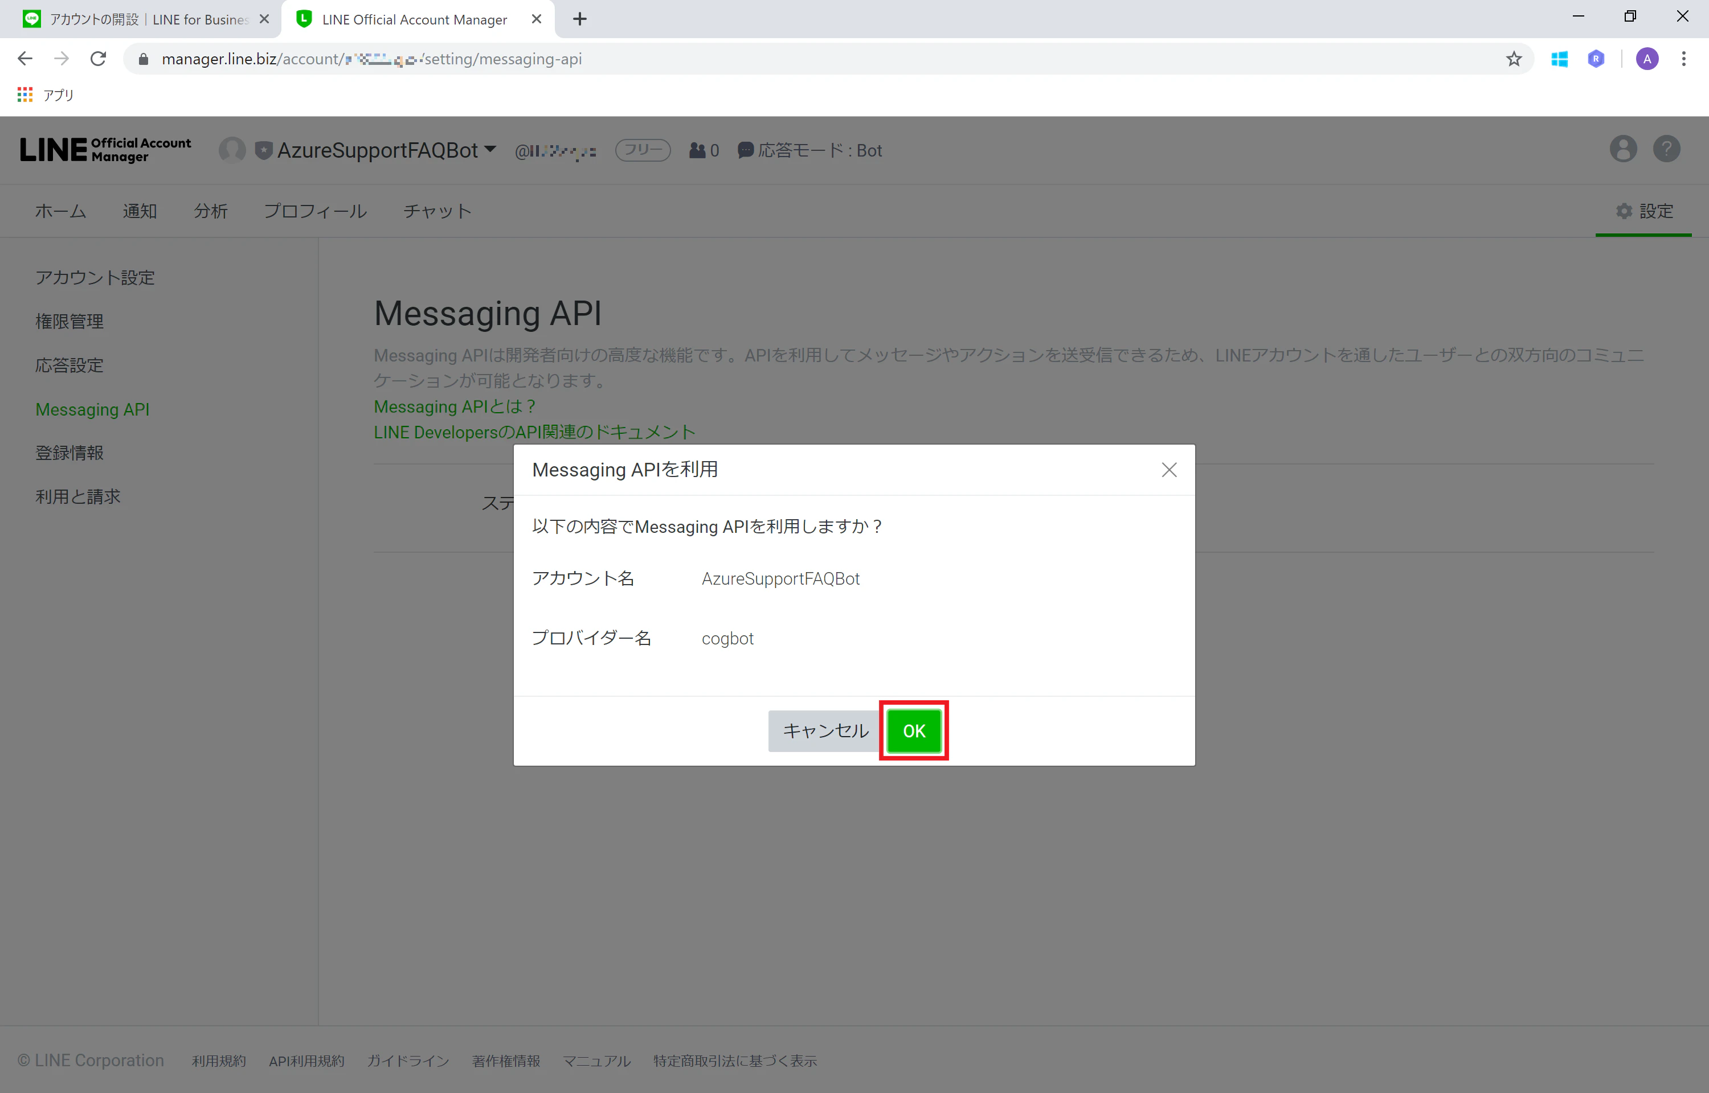This screenshot has height=1093, width=1709.
Task: Open the LINE Developers API documentation link
Action: click(x=535, y=432)
